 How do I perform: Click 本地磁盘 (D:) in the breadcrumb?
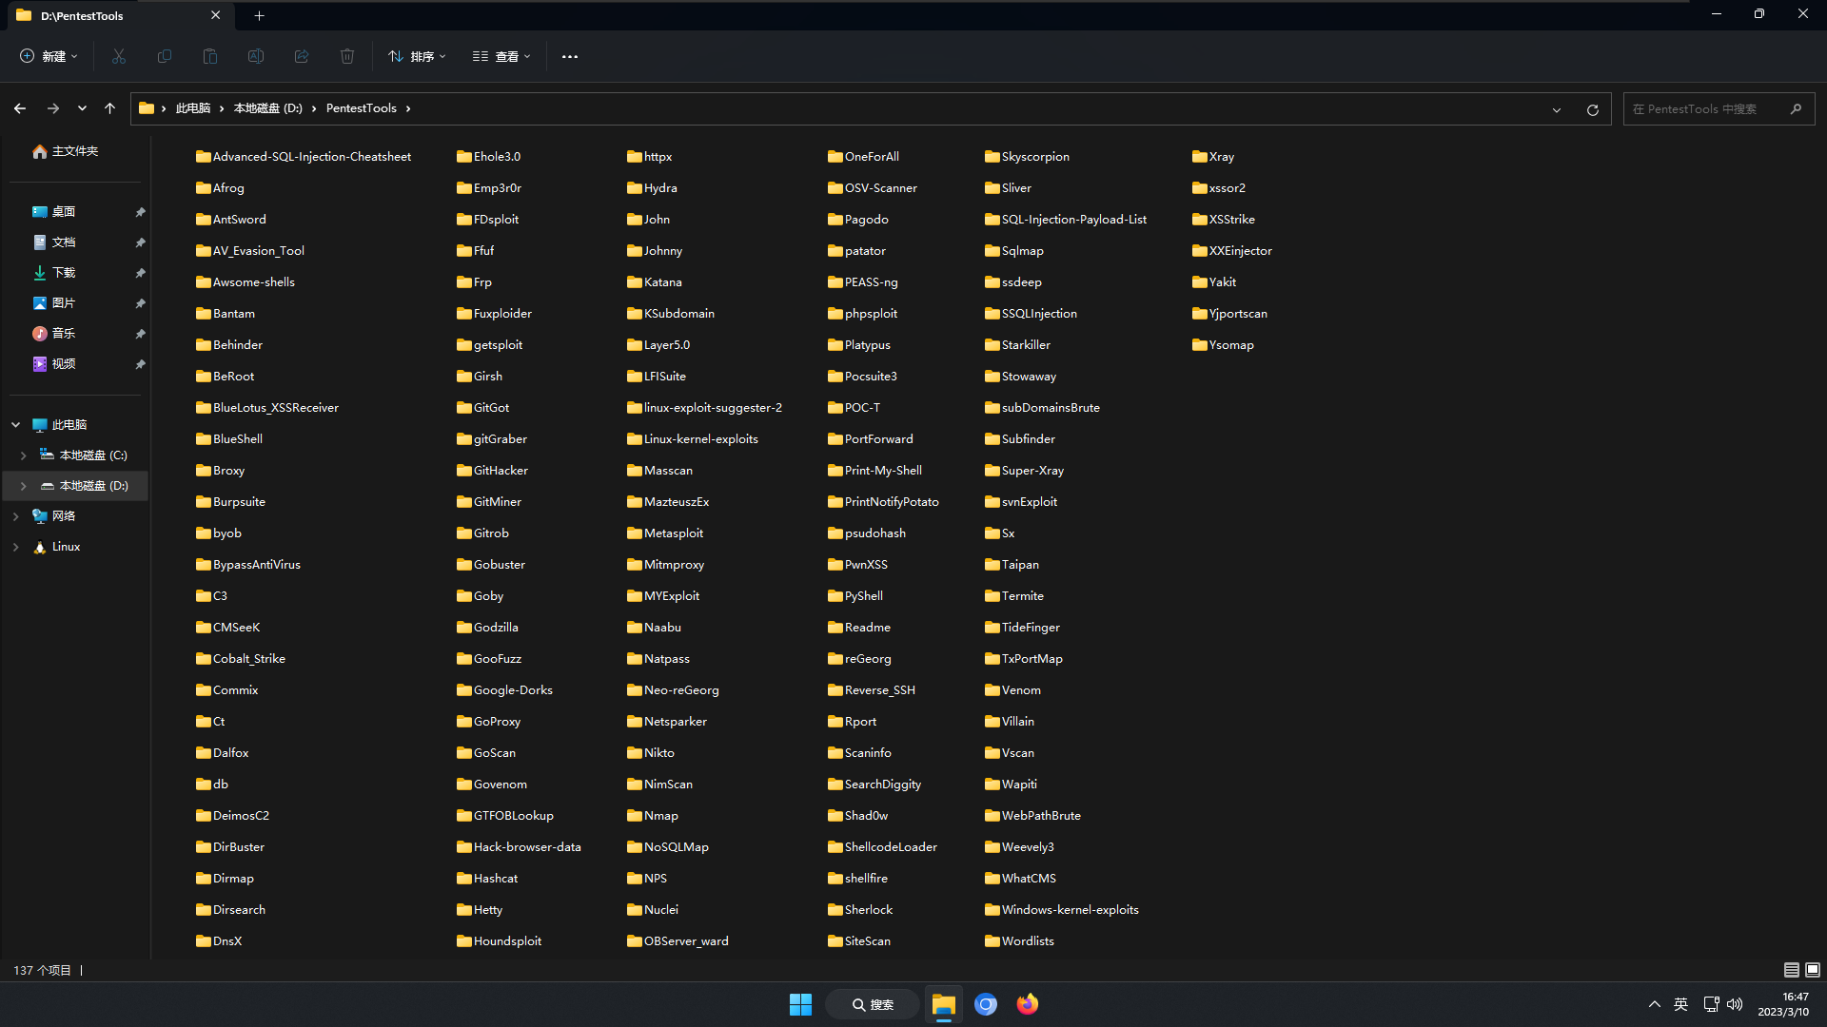pyautogui.click(x=268, y=108)
